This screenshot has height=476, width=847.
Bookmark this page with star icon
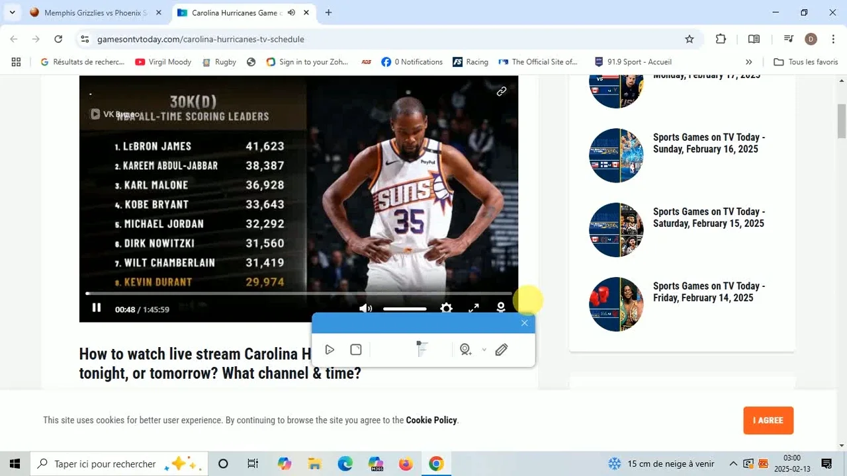[x=690, y=39]
